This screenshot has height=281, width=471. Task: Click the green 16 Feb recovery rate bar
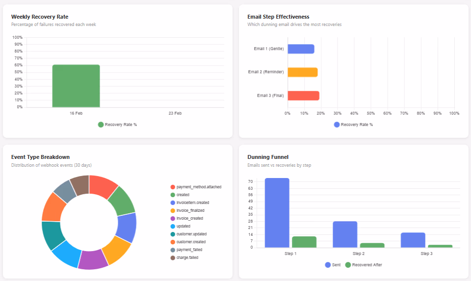(x=76, y=86)
